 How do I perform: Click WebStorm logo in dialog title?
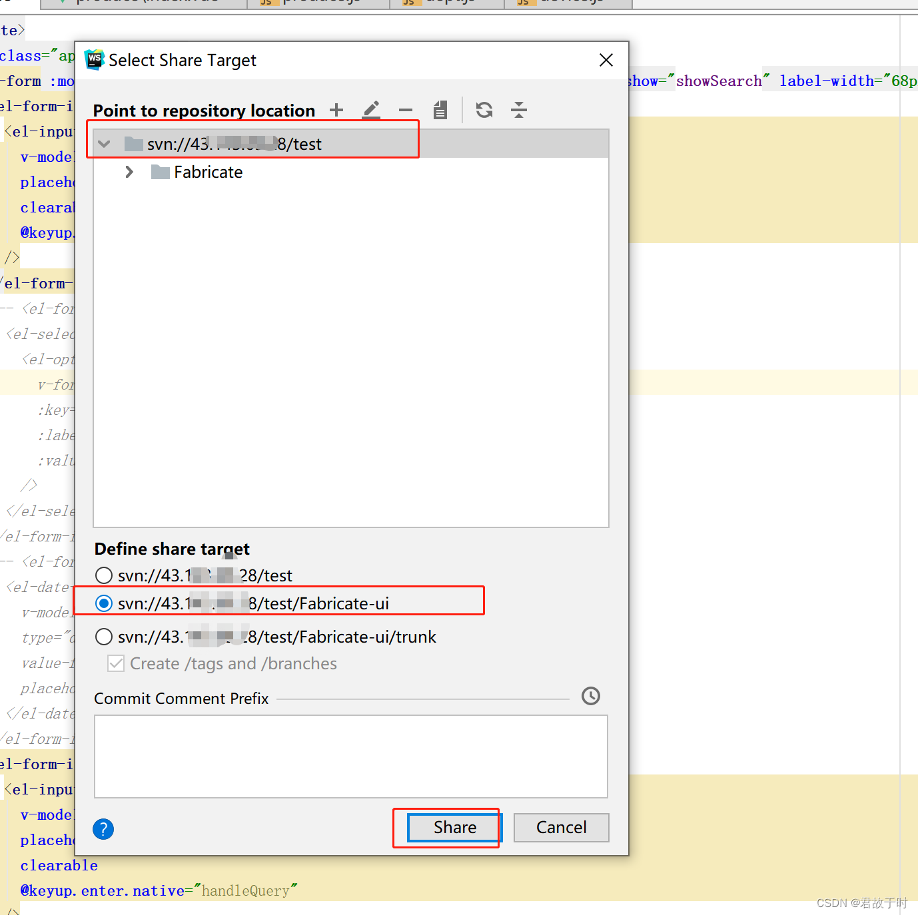click(95, 60)
